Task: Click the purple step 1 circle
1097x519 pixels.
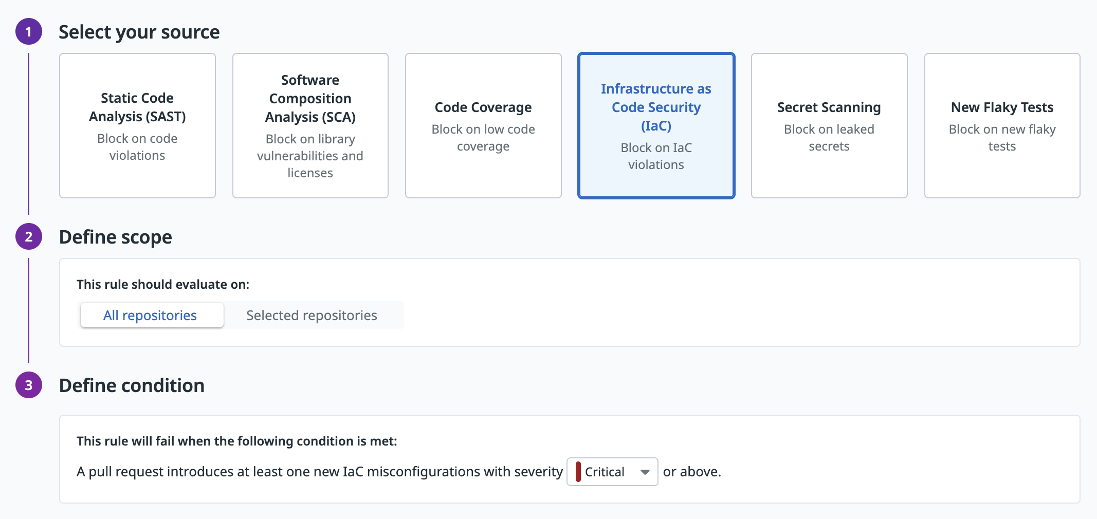Action: (x=29, y=32)
